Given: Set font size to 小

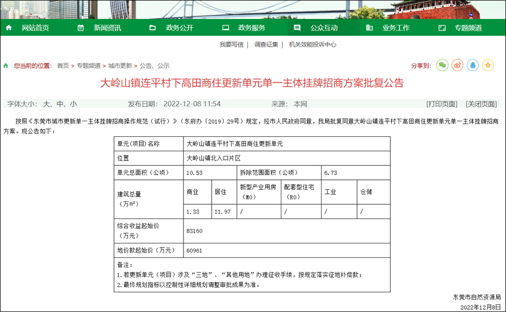Looking at the screenshot, I should (73, 104).
